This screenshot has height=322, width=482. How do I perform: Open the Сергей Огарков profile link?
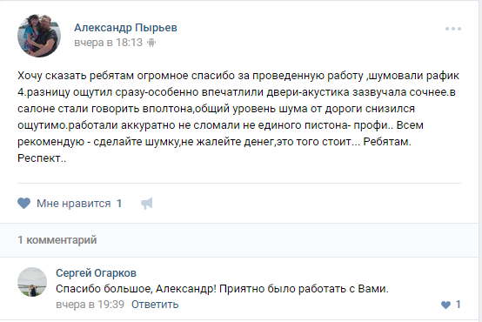pyautogui.click(x=96, y=272)
